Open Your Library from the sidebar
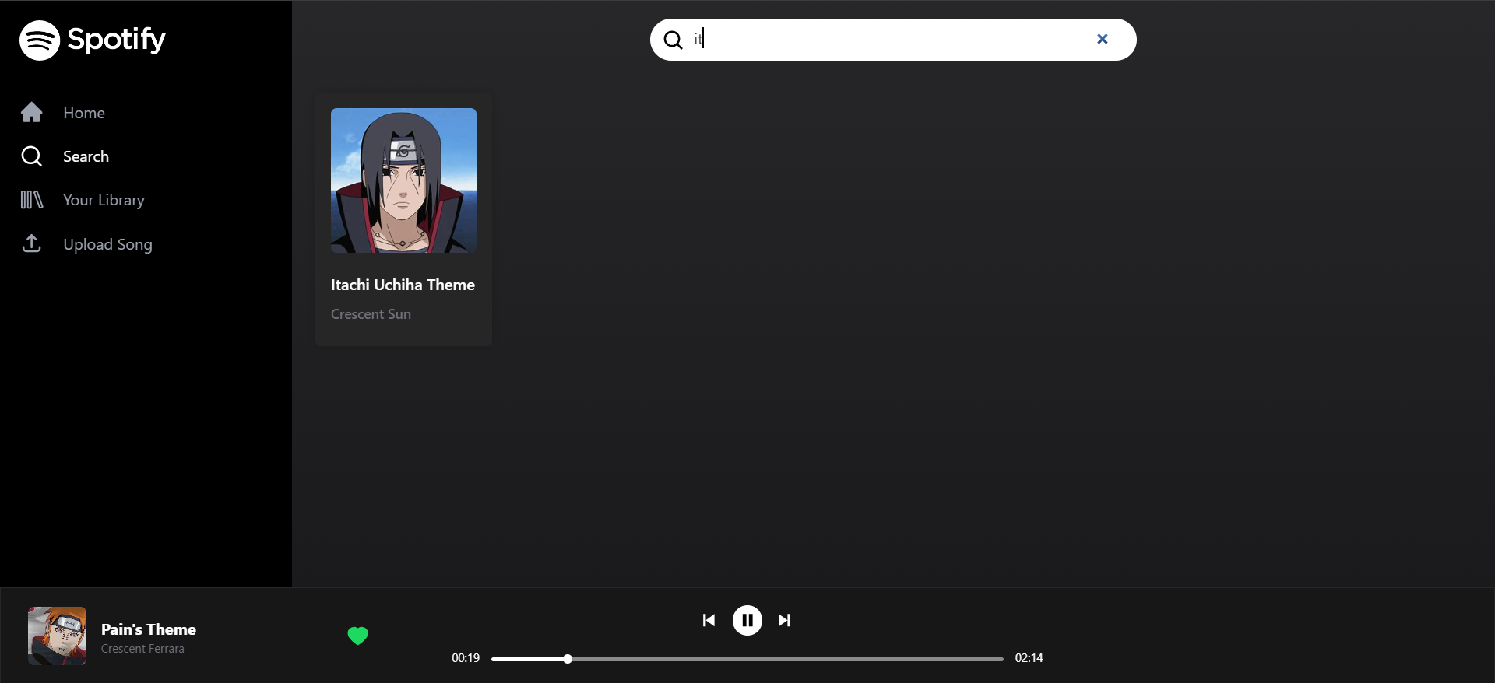Viewport: 1495px width, 683px height. (104, 200)
